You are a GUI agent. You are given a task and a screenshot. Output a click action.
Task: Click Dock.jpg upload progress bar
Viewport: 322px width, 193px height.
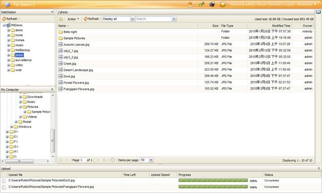(x=213, y=180)
